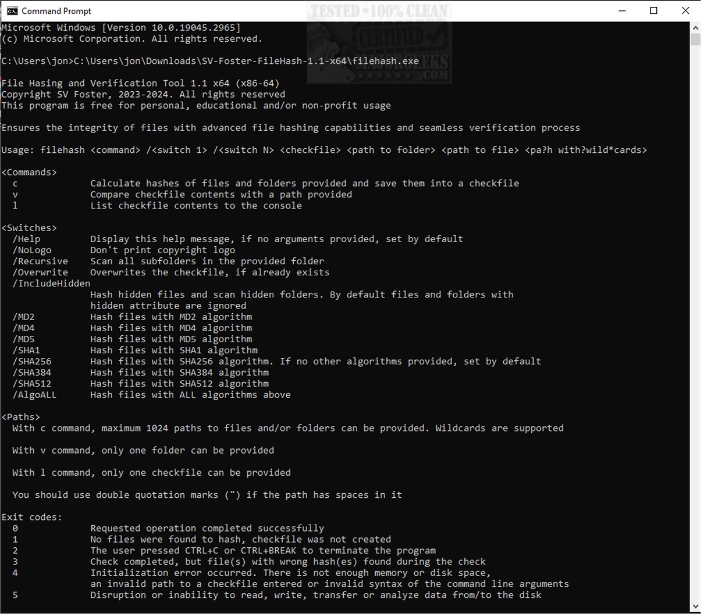Click the scrollbar down arrow
701x614 pixels.
[695, 607]
